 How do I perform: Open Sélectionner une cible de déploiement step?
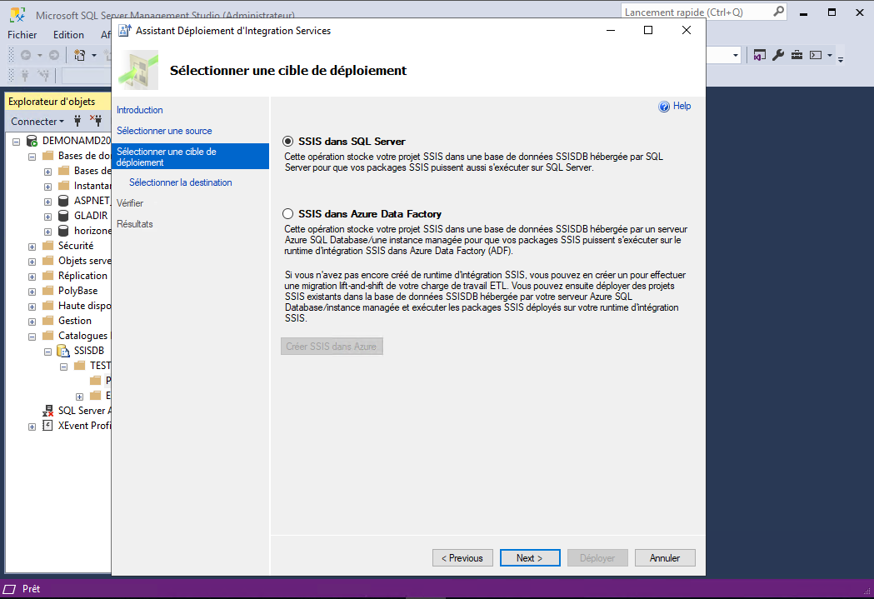coord(190,157)
